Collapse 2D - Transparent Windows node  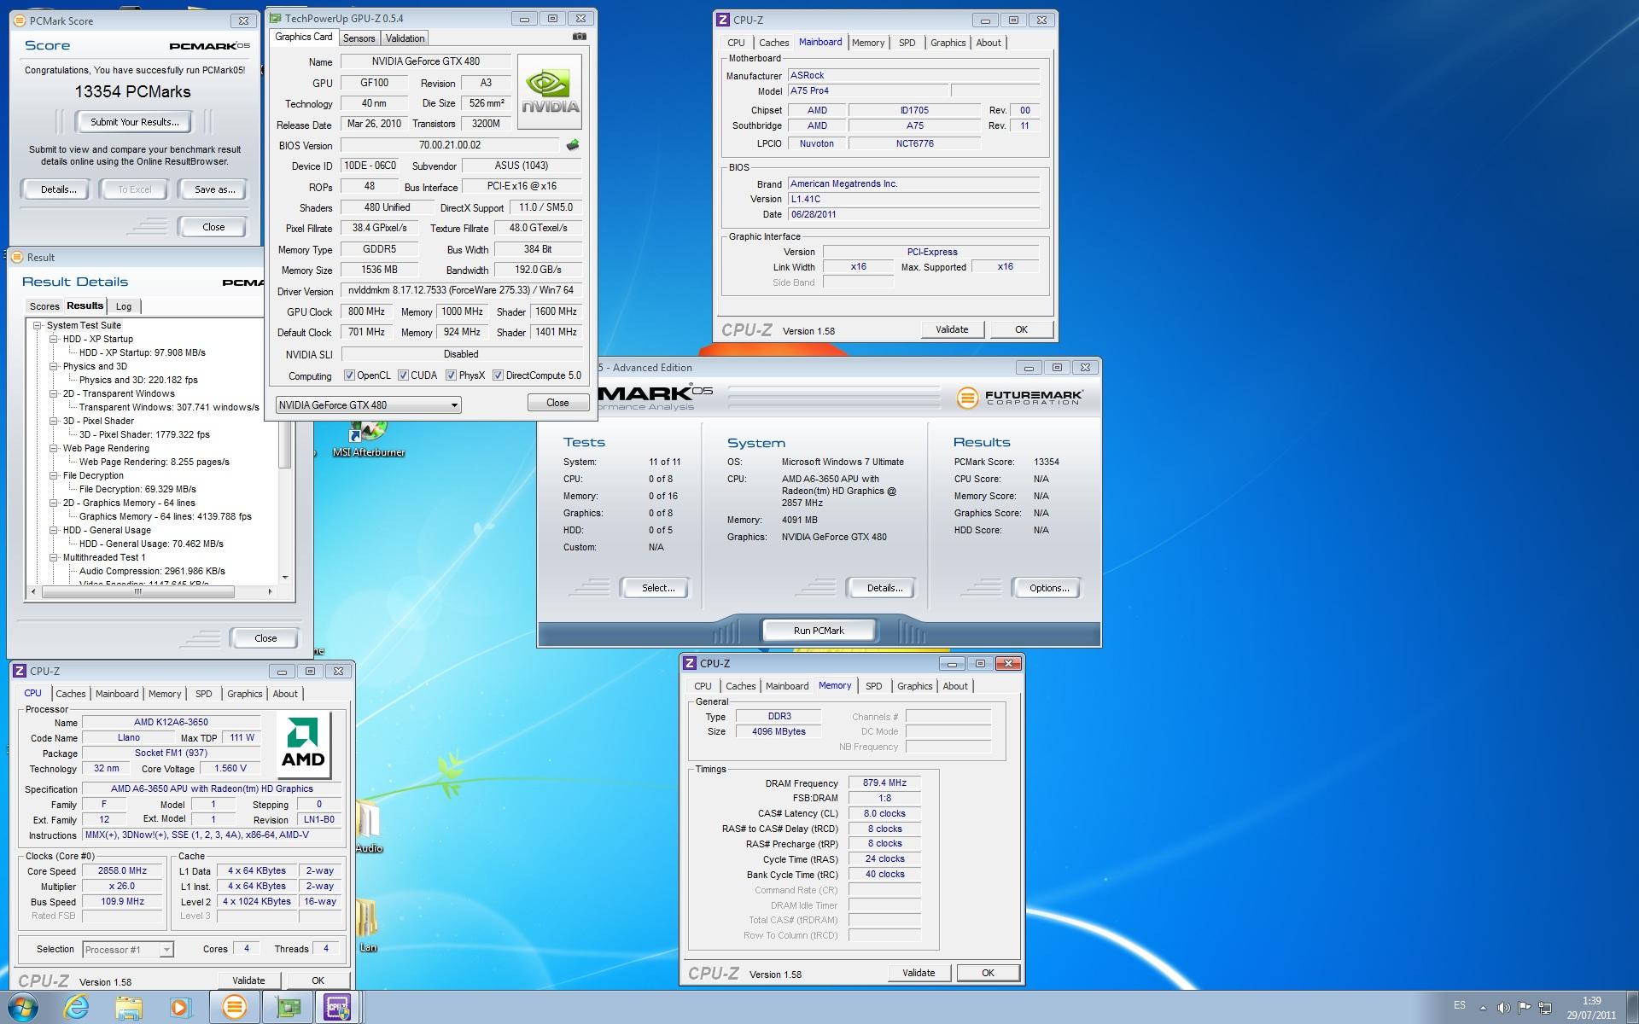[x=54, y=393]
